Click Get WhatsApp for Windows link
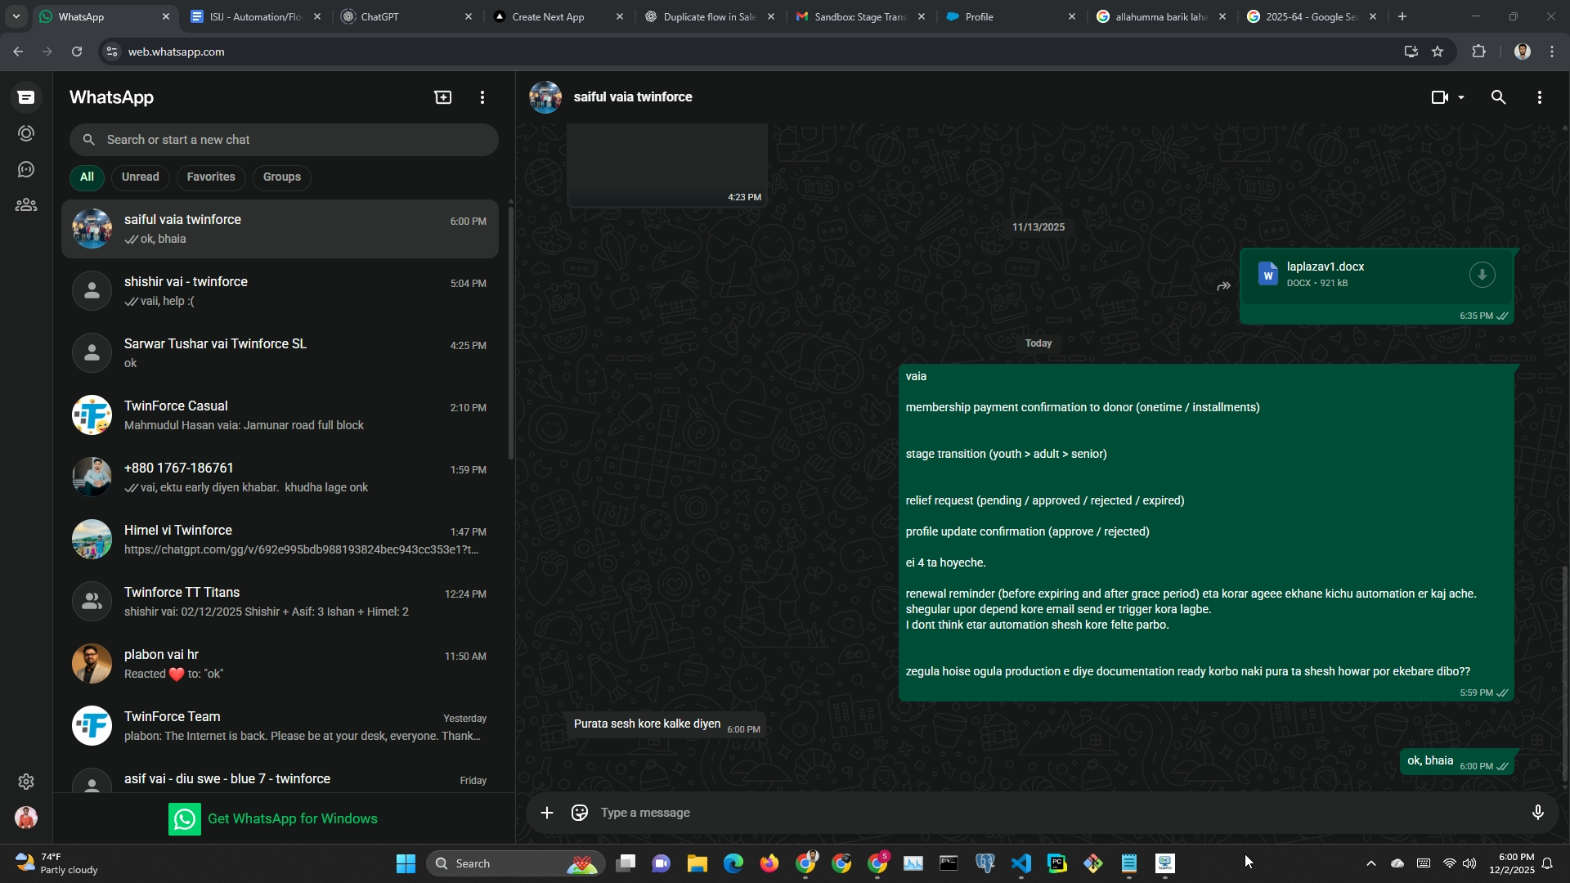 click(292, 818)
